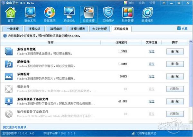This screenshot has height=137, width=193.
Task: Click the 系统升级补丁备份文件 monitor icon
Action: pos(9,101)
